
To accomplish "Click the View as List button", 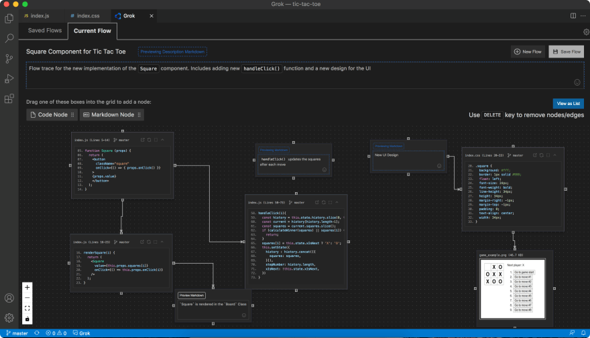I will 568,103.
